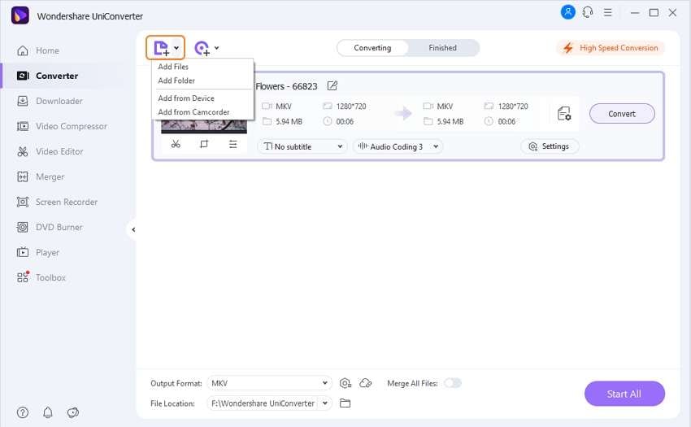
Task: Click the Add Files document icon
Action: [161, 48]
